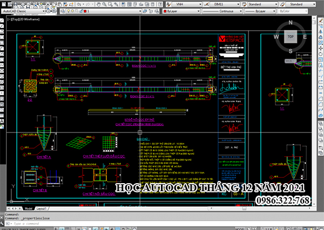Screen dimensions: 324x230
Task: Select the Array tool in Modify toolbar
Action: [x=321, y=43]
